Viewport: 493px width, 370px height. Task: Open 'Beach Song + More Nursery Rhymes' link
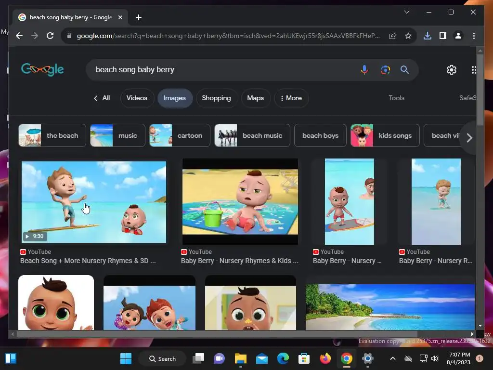(x=88, y=261)
